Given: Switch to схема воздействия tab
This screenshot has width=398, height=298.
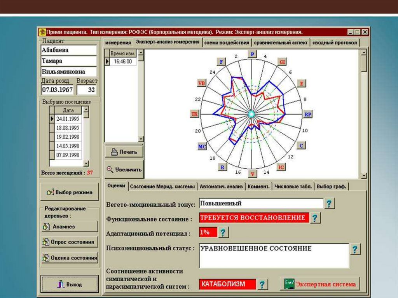Looking at the screenshot, I should 227,43.
